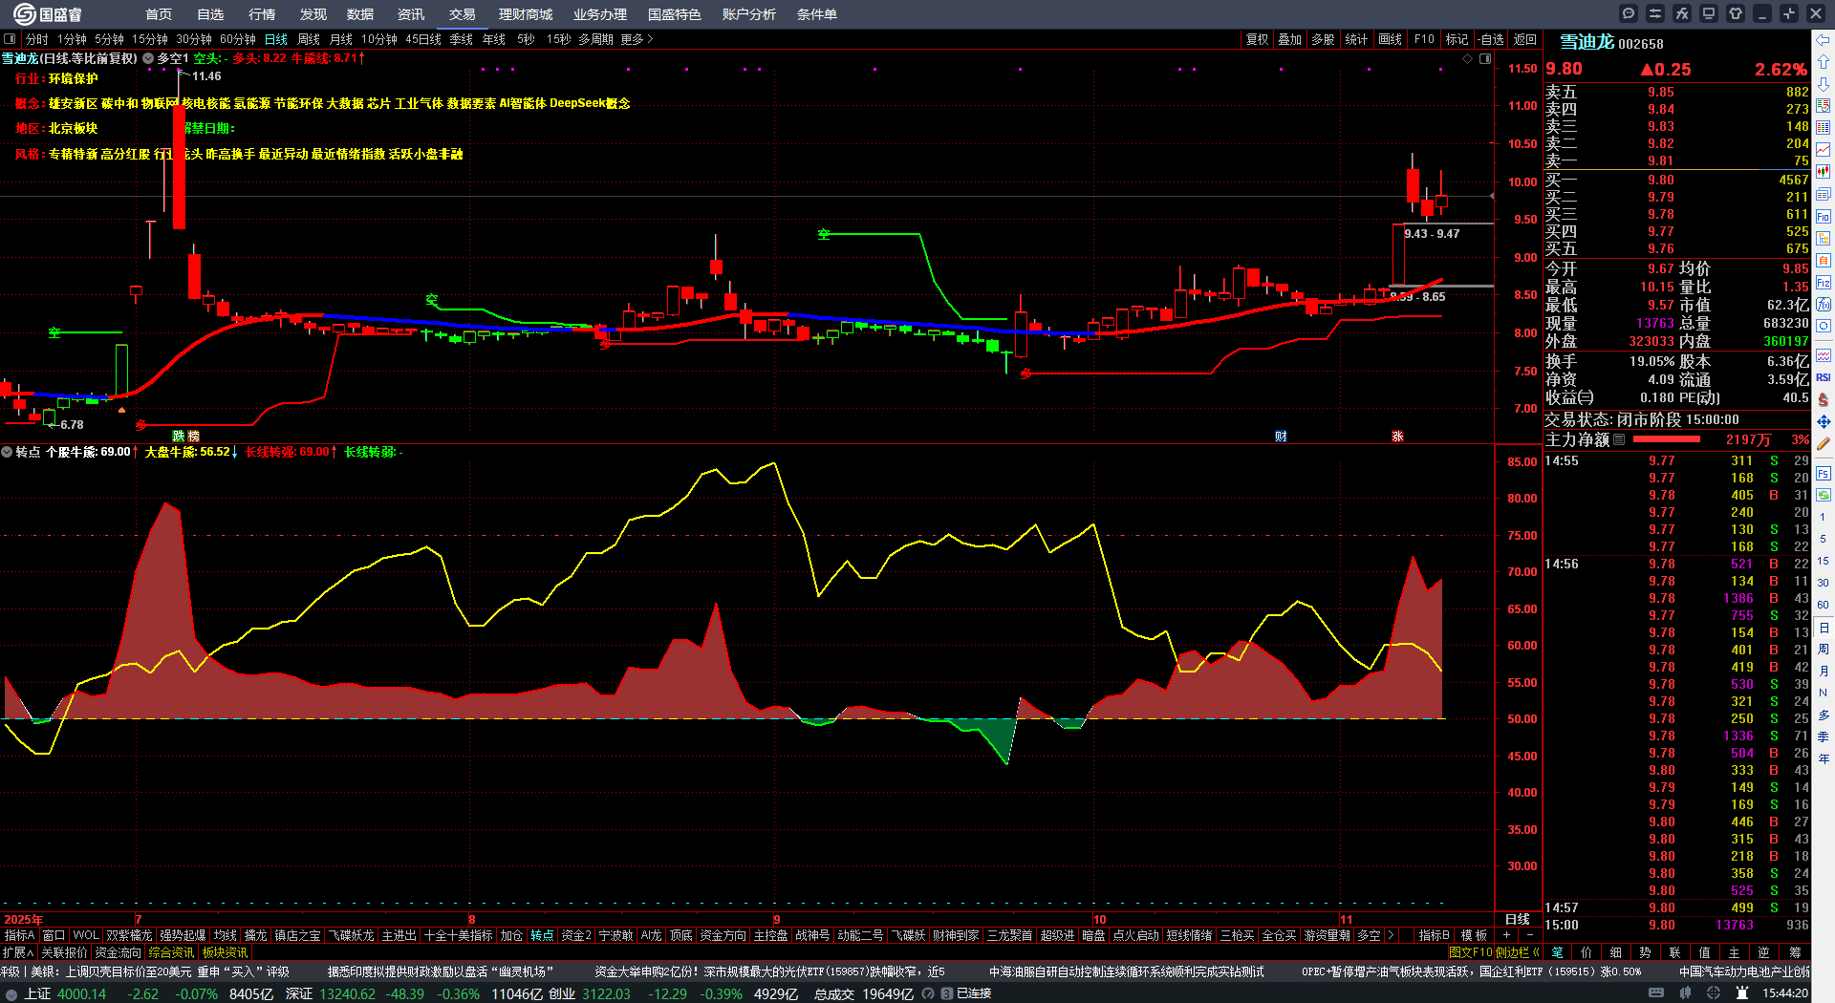Click the 财 marker on the date axis
Screen dimensions: 1835x1003
pyautogui.click(x=1281, y=437)
